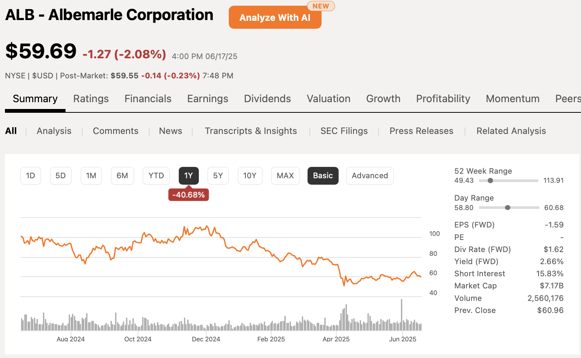Click the Analyze With AI button
The image size is (581, 358).
(275, 17)
